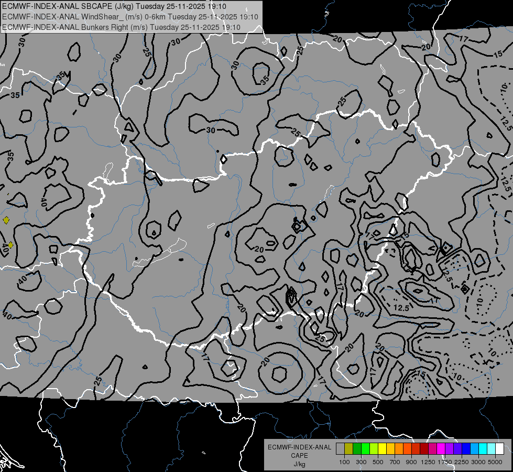513x472 pixels.
Task: Click the legend value 300
Action: pyautogui.click(x=361, y=462)
